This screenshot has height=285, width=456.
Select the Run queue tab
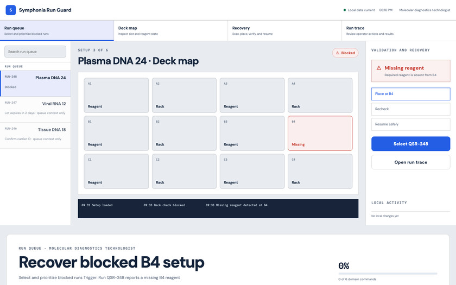(x=56, y=30)
